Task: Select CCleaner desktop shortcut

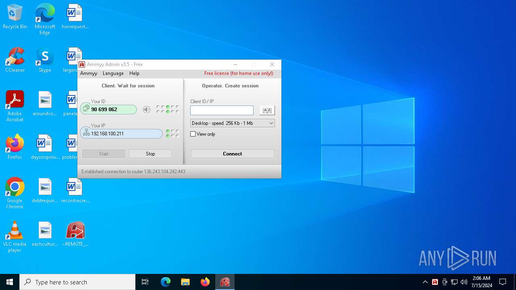Action: 15,60
